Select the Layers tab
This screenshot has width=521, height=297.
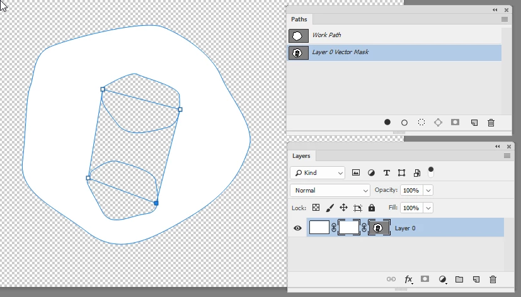(301, 156)
